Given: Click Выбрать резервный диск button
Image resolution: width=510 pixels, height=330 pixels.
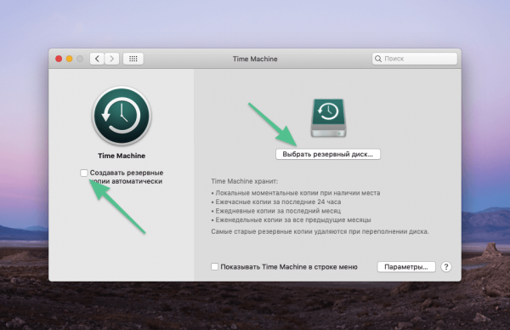Looking at the screenshot, I should (328, 154).
